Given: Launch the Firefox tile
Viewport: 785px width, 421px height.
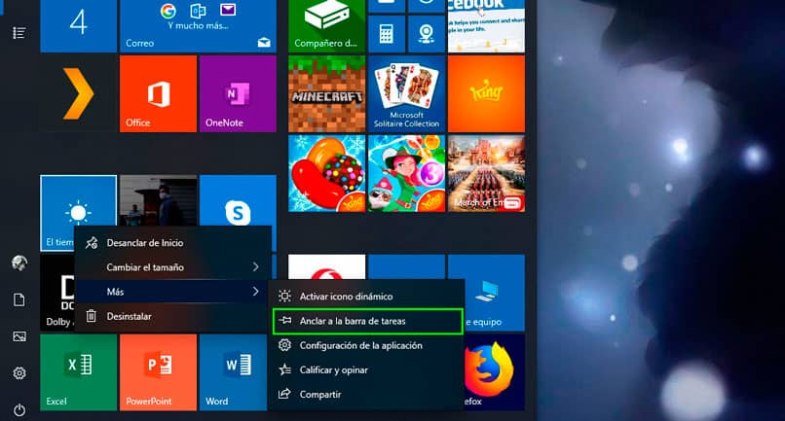Looking at the screenshot, I should click(494, 372).
